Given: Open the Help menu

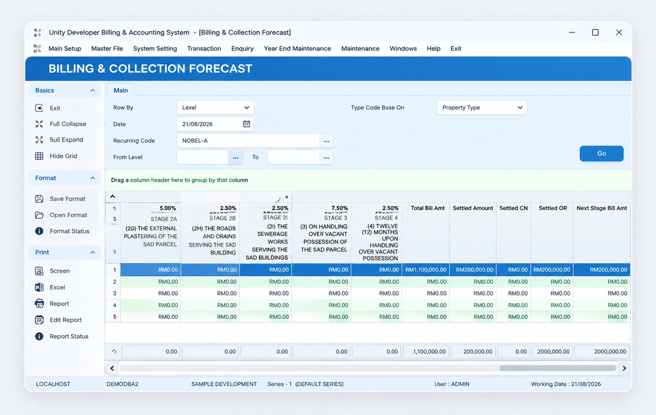Looking at the screenshot, I should [433, 49].
